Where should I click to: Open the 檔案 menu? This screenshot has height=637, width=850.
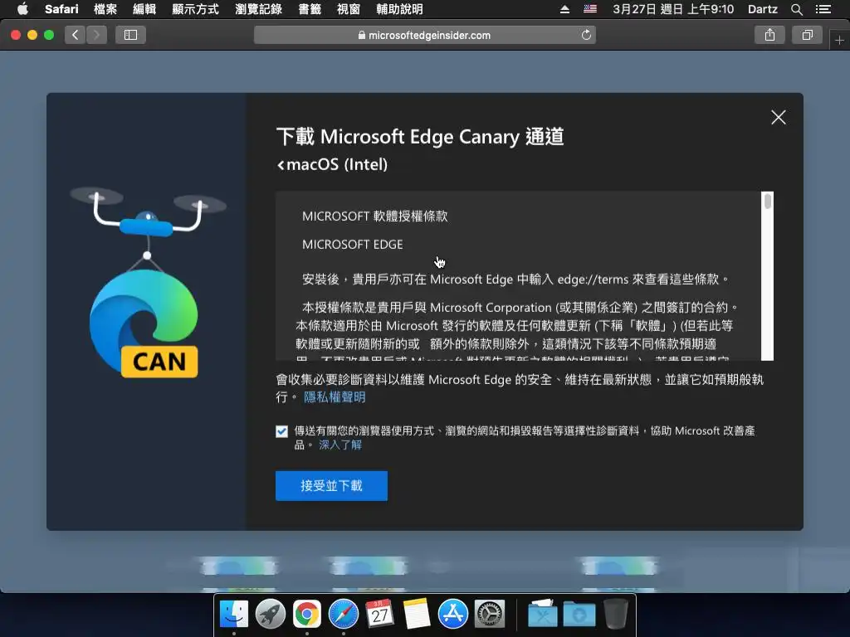pos(105,9)
